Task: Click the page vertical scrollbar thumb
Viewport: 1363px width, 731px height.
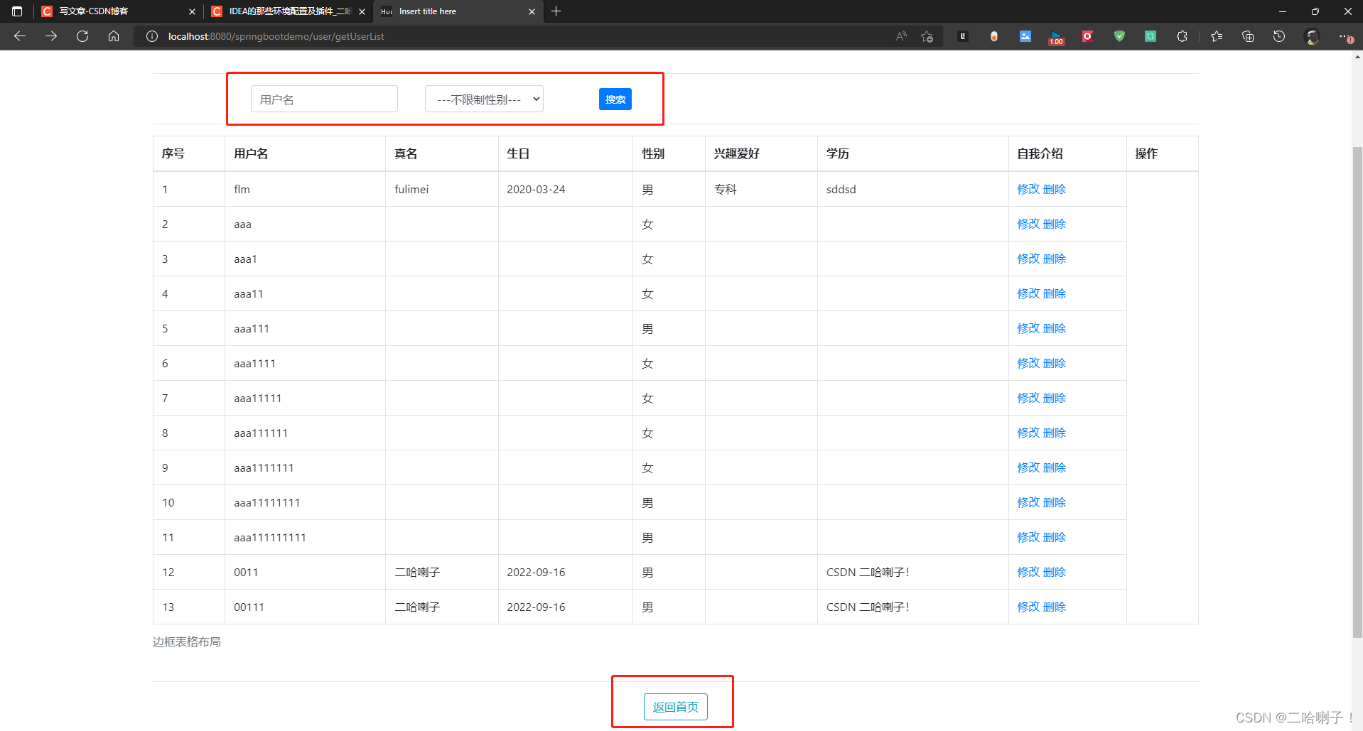Action: click(x=1357, y=391)
